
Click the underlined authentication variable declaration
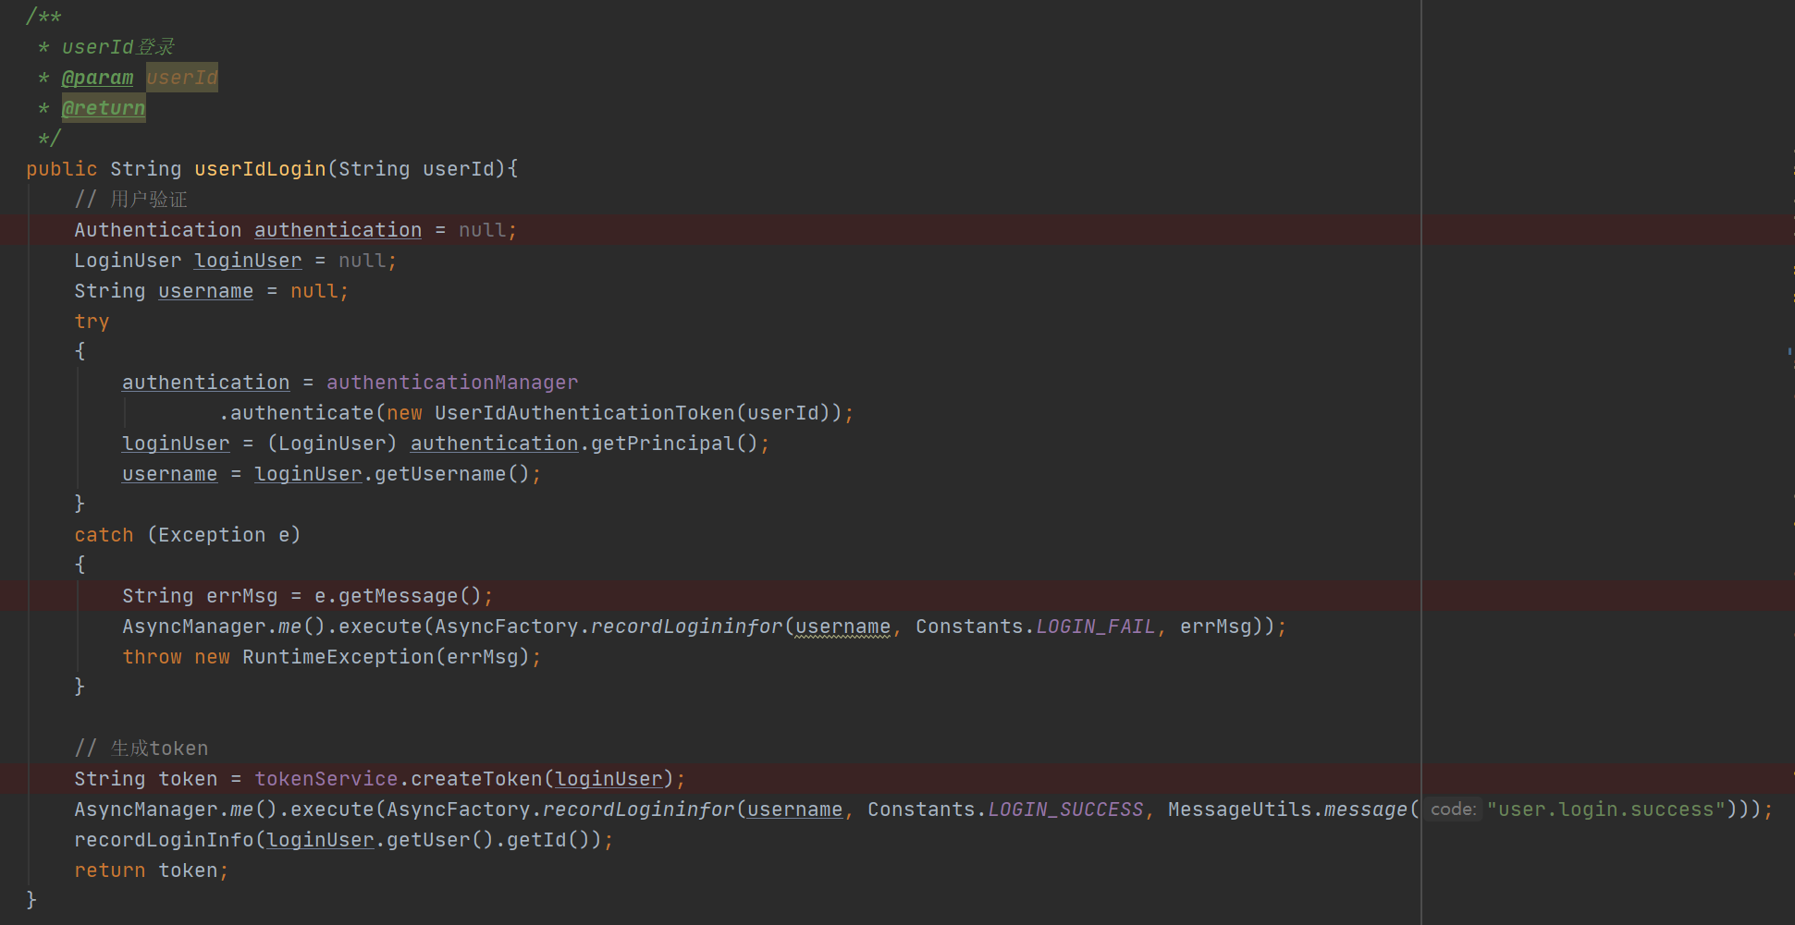pyautogui.click(x=338, y=229)
